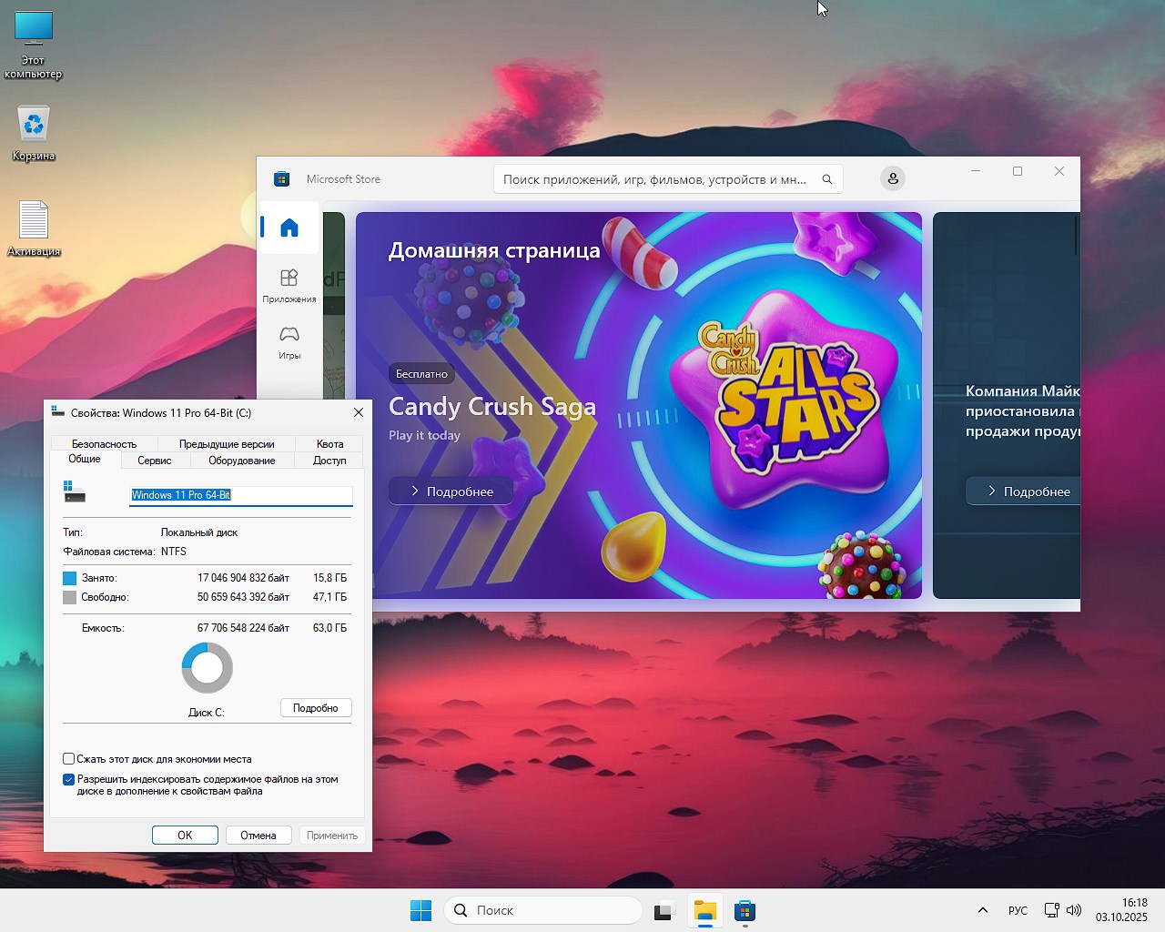Switch to the Сервис tab
Image resolution: width=1165 pixels, height=932 pixels.
[154, 461]
